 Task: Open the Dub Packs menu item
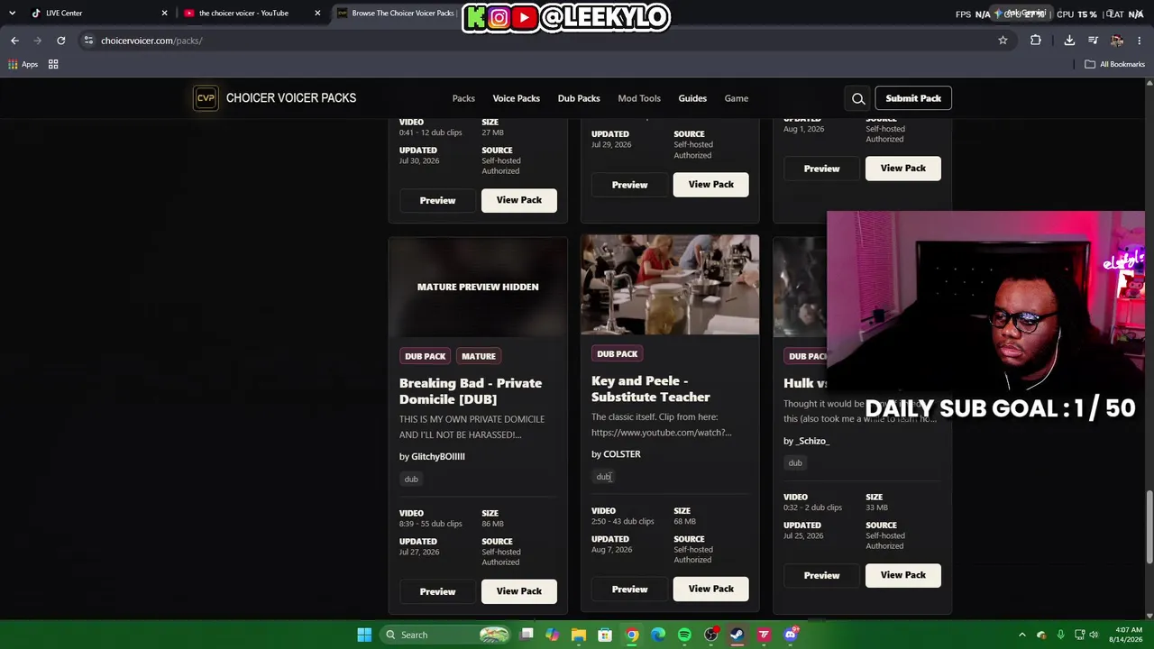pos(579,98)
